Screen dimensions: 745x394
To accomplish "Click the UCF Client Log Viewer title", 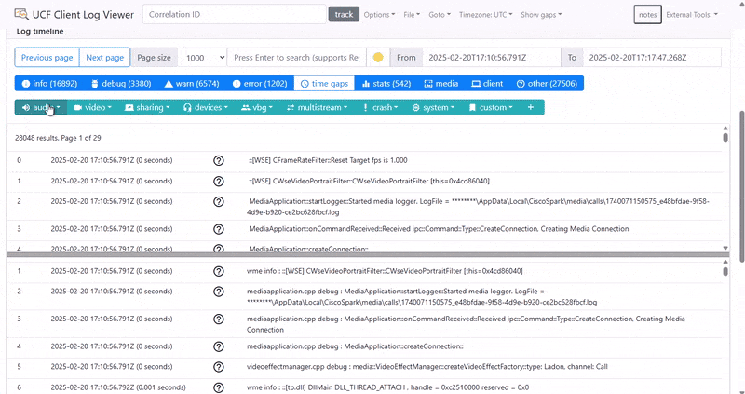I will point(83,15).
